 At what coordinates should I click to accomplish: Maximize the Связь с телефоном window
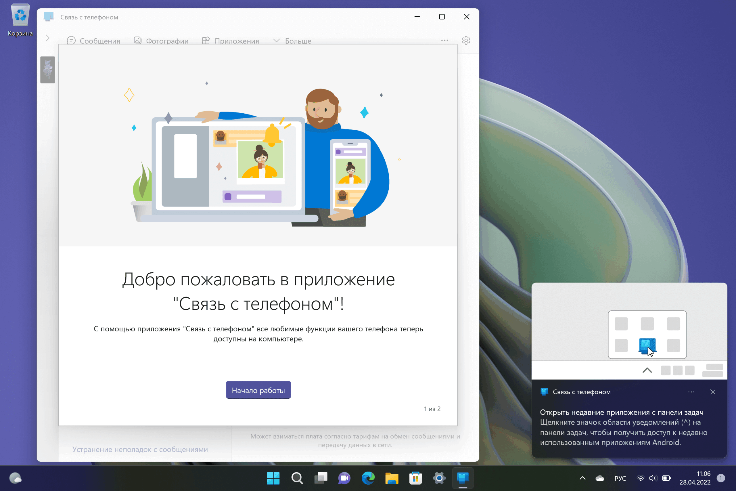442,17
